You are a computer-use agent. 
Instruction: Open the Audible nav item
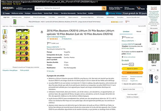tap(91, 13)
